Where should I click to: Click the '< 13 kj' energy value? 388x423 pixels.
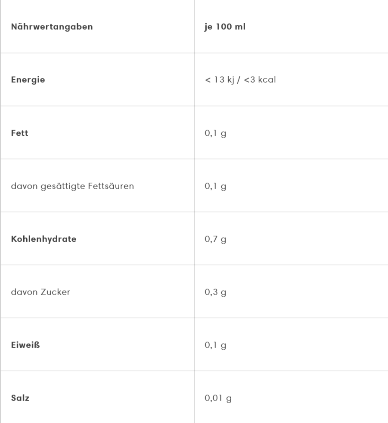(219, 80)
